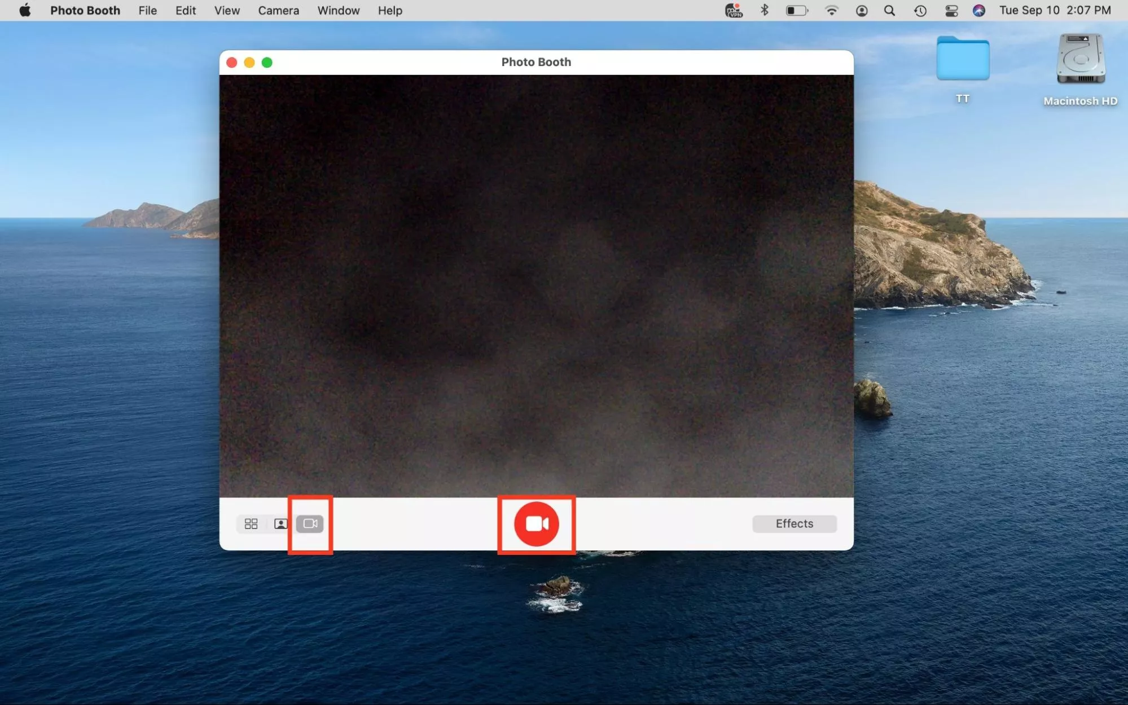Viewport: 1128px width, 705px height.
Task: Open the Camera menu
Action: point(278,11)
